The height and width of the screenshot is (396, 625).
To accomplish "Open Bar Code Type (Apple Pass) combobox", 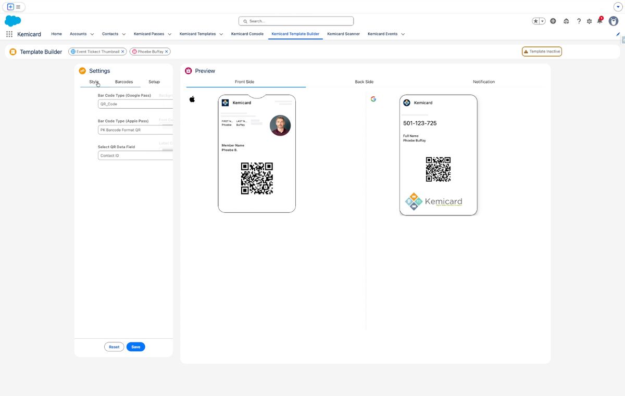I will pos(135,130).
